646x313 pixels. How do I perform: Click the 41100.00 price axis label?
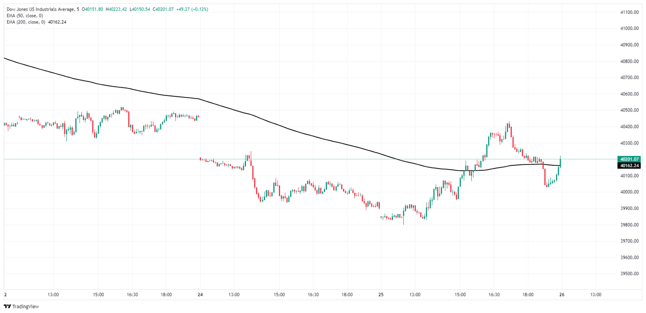point(630,12)
